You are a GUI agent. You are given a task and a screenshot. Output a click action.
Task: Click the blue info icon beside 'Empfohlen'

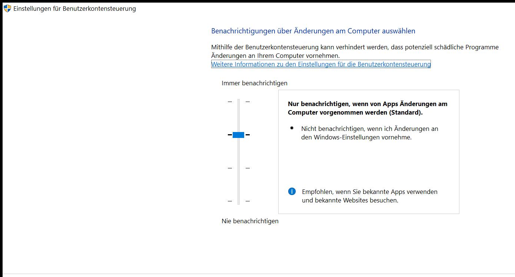point(292,191)
